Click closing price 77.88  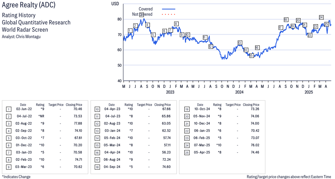[x=78, y=124]
